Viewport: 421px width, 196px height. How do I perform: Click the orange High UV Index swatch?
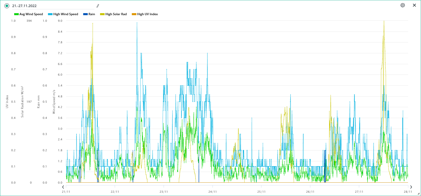(134, 14)
